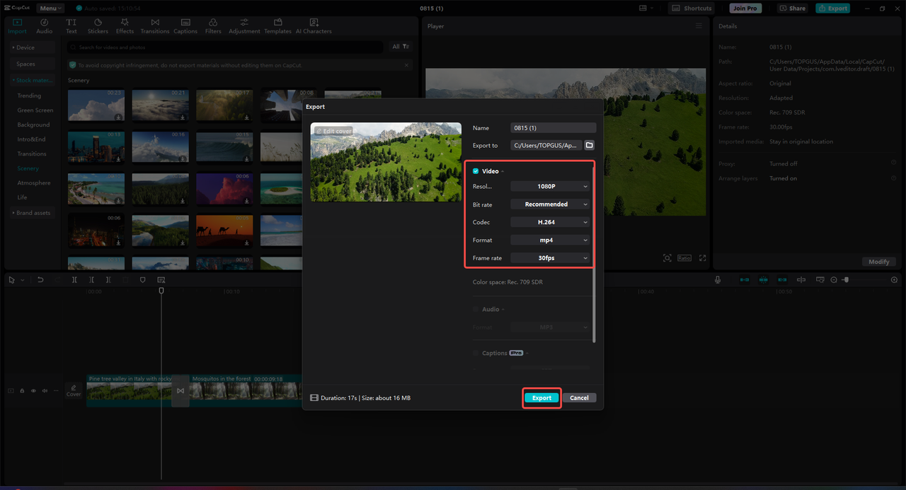
Task: Enable the Captions export checkbox
Action: coord(476,353)
